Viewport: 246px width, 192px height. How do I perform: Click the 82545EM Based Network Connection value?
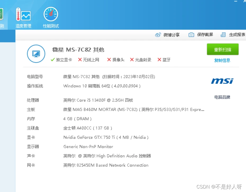click(106, 165)
